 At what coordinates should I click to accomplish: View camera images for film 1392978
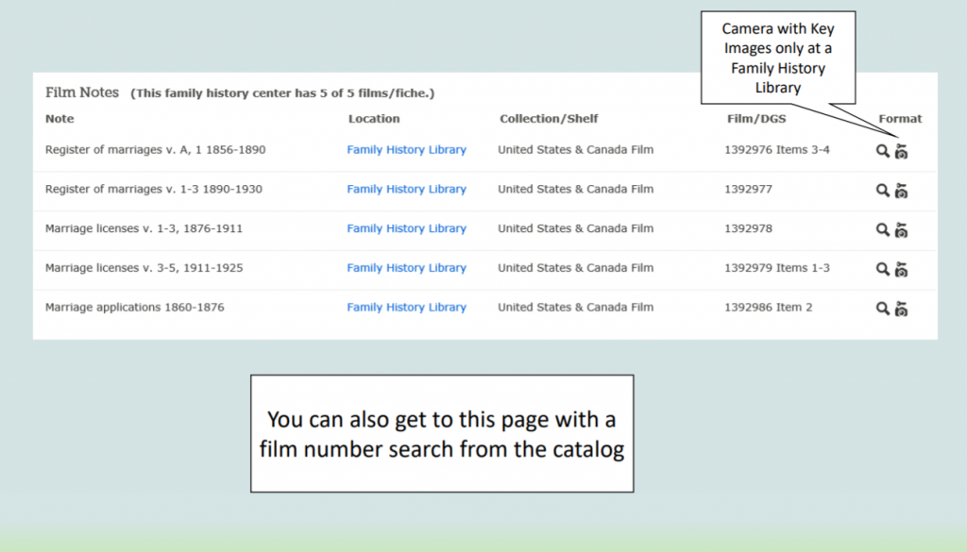click(x=901, y=230)
